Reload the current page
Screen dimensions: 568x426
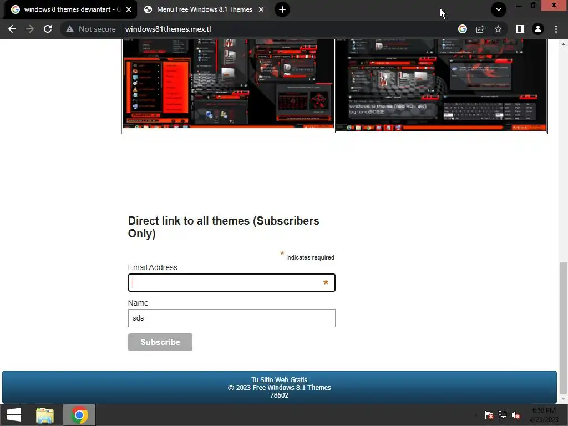(48, 29)
